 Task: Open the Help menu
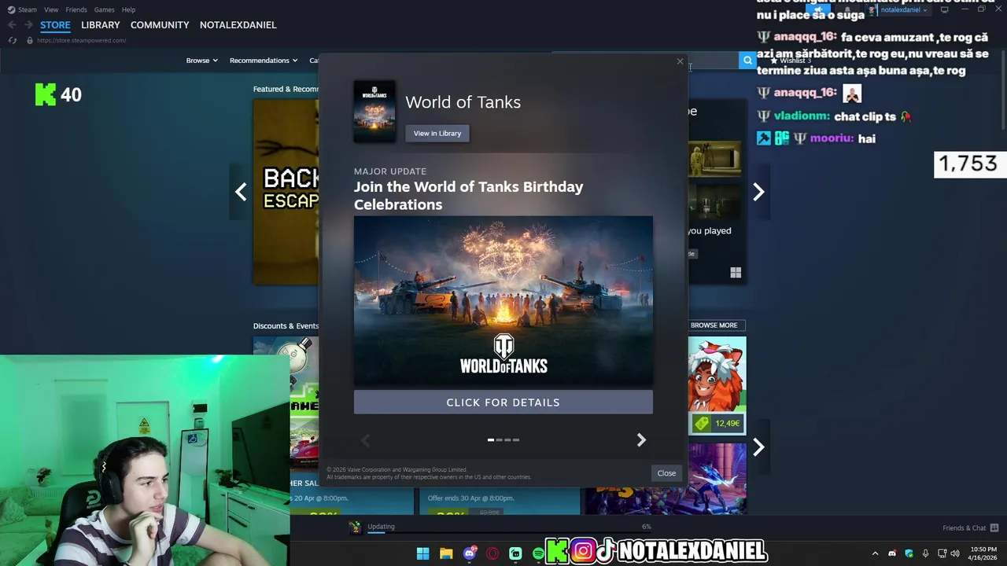click(128, 9)
